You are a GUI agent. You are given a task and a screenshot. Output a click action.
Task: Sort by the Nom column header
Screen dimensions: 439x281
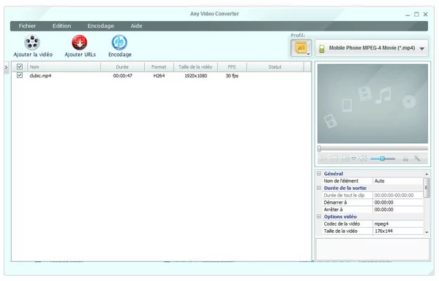[64, 67]
